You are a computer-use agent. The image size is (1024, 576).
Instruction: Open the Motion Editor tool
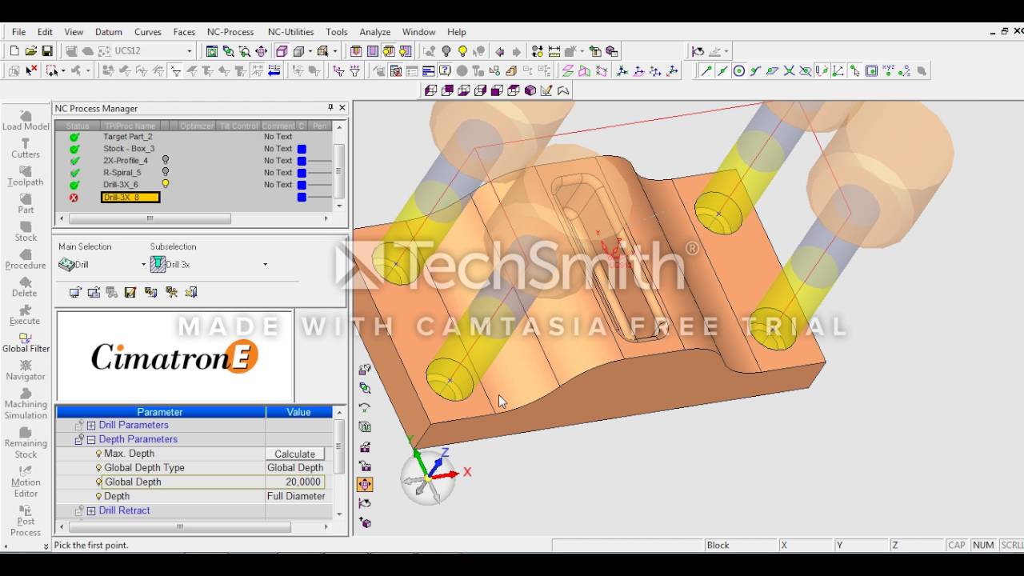click(26, 482)
